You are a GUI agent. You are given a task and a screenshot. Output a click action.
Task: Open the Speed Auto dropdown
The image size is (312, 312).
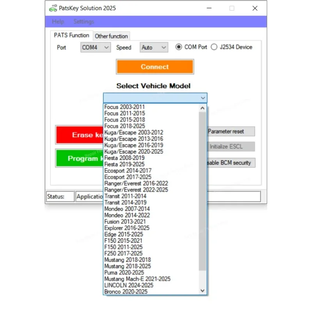[x=154, y=47]
